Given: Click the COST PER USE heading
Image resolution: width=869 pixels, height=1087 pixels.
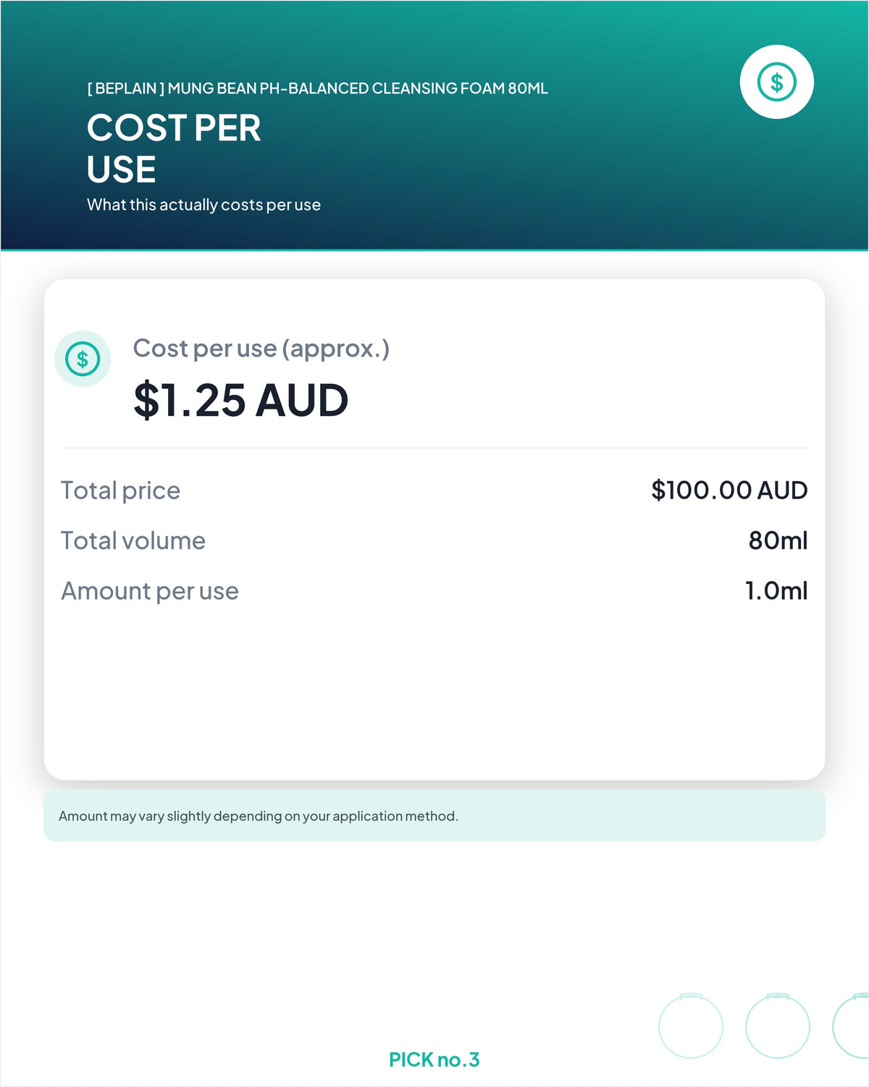Looking at the screenshot, I should coord(174,149).
